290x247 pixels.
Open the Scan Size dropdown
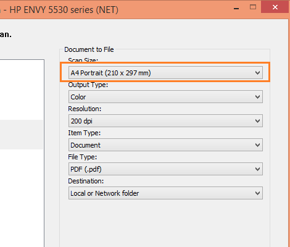165,72
